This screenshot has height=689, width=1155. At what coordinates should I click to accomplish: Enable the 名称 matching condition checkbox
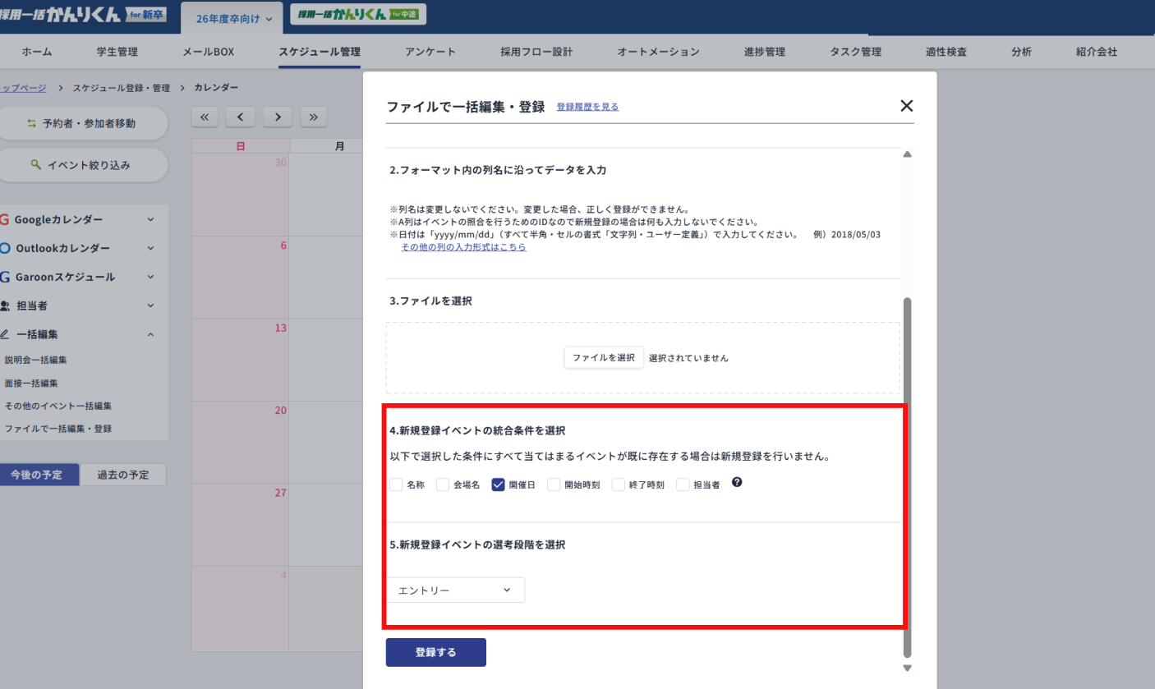click(x=396, y=484)
